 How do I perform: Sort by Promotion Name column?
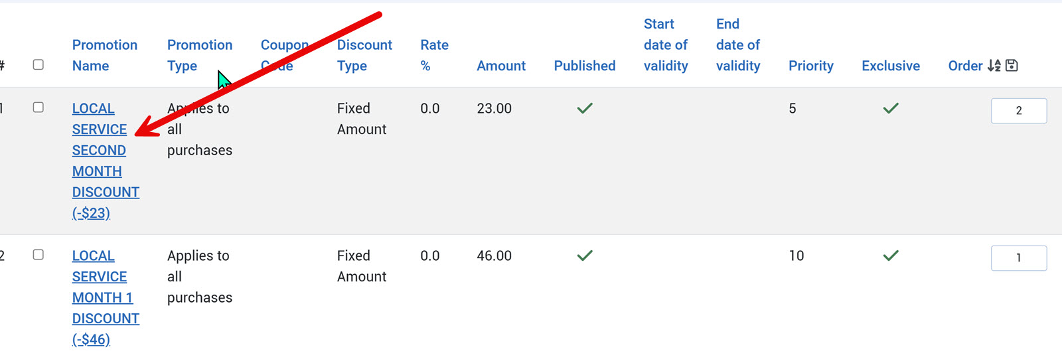point(104,55)
